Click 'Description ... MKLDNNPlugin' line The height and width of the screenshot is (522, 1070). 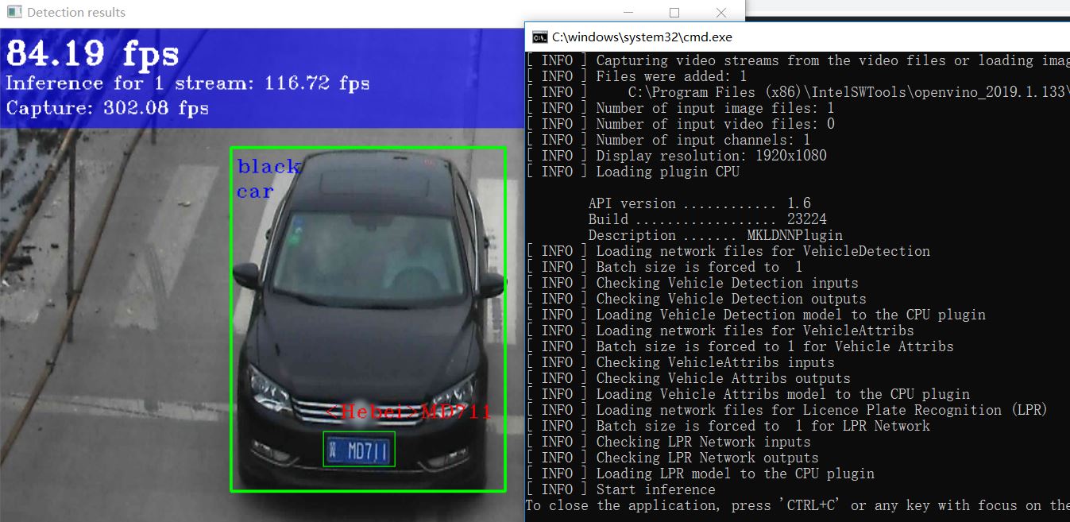click(716, 235)
